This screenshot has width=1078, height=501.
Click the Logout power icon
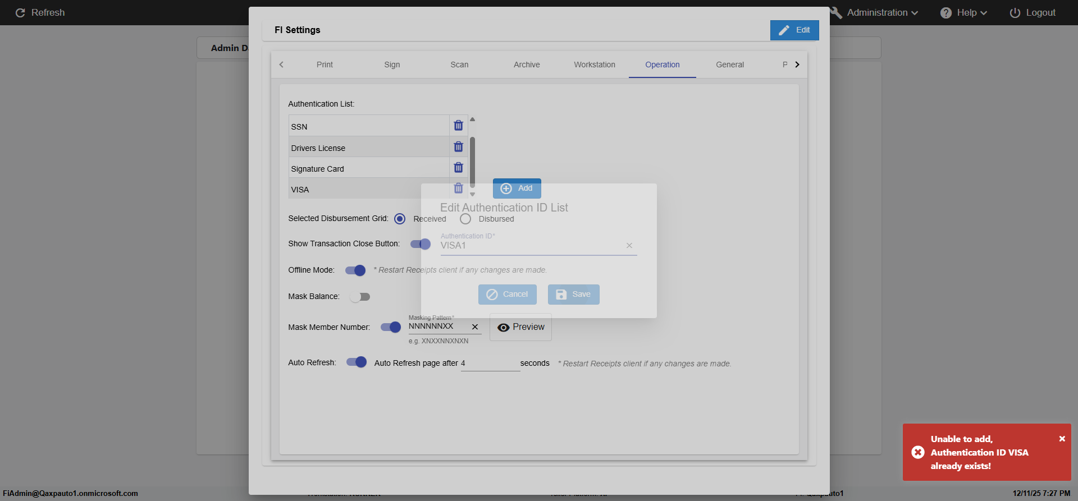(1015, 13)
